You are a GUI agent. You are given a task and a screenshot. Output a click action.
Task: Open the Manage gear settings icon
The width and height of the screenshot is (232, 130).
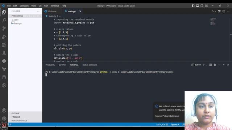pos(4,118)
